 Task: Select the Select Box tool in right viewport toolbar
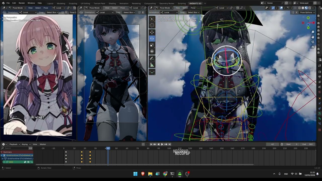point(152,19)
